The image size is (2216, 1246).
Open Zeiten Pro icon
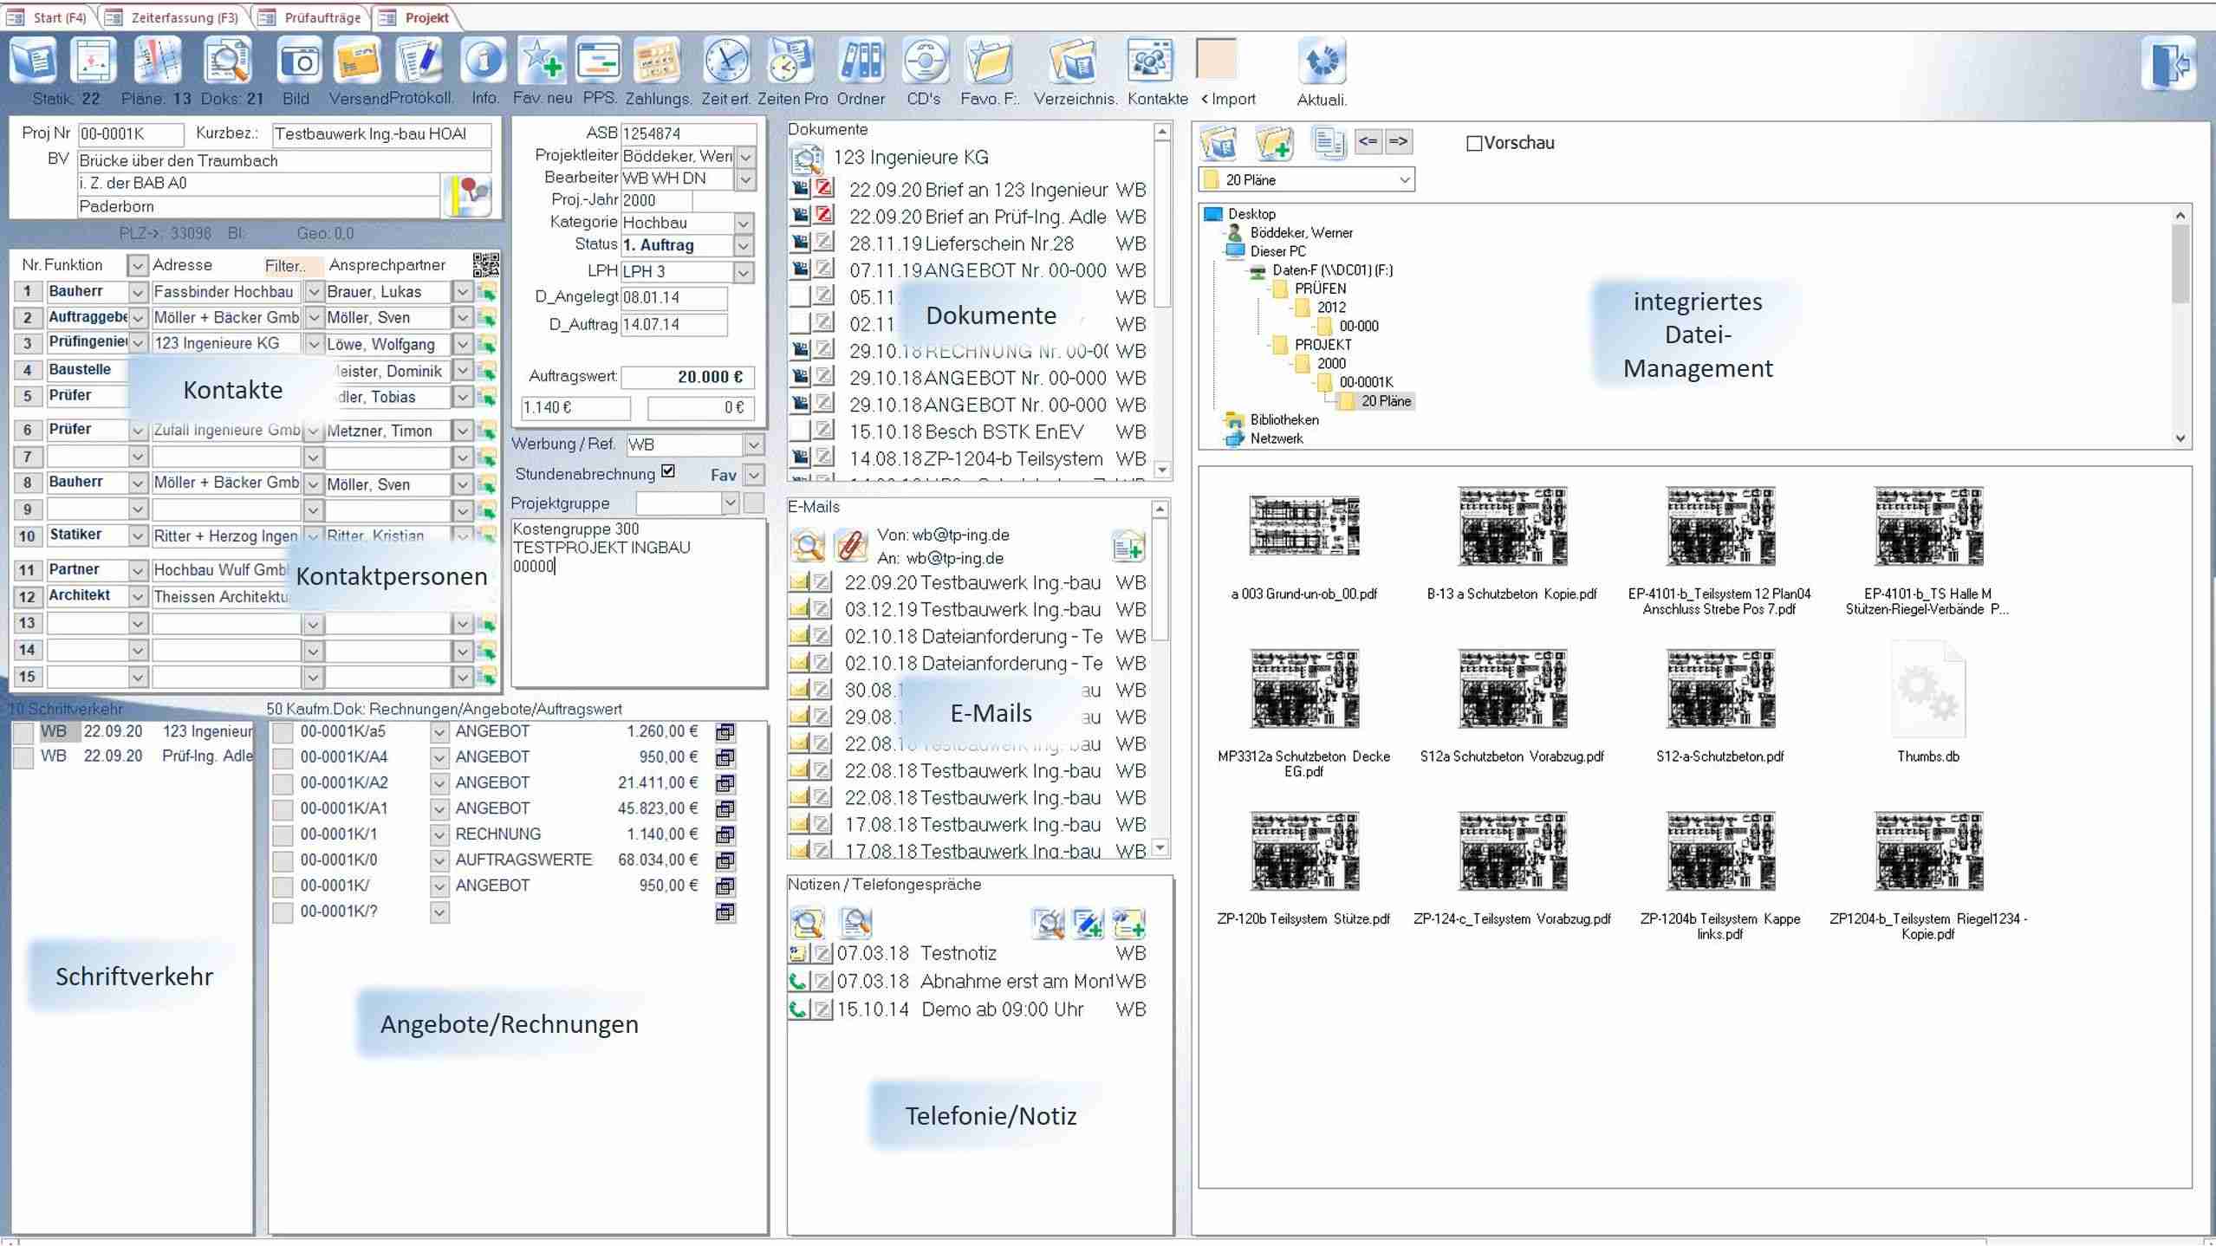(x=791, y=62)
